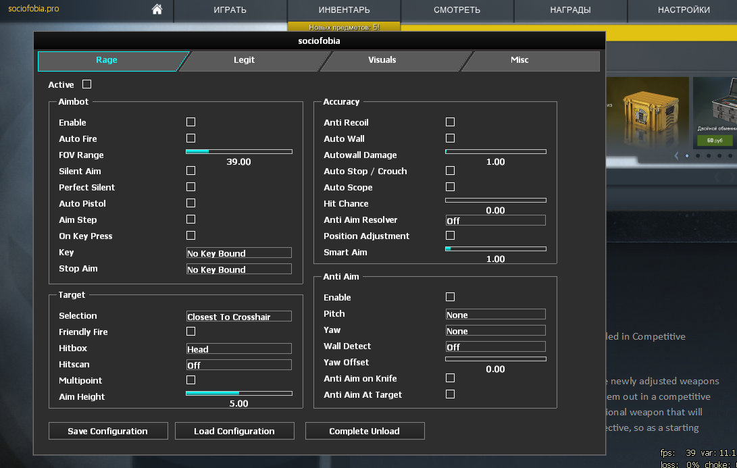Viewport: 737px width, 468px height.
Task: Toggle the Active checkbox
Action: 86,84
